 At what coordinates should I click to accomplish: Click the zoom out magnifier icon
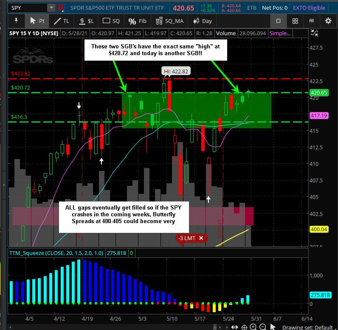(x=263, y=327)
